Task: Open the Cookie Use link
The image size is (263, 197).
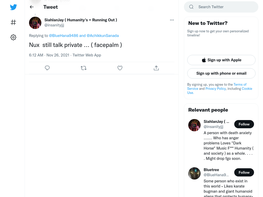Action: [x=220, y=91]
